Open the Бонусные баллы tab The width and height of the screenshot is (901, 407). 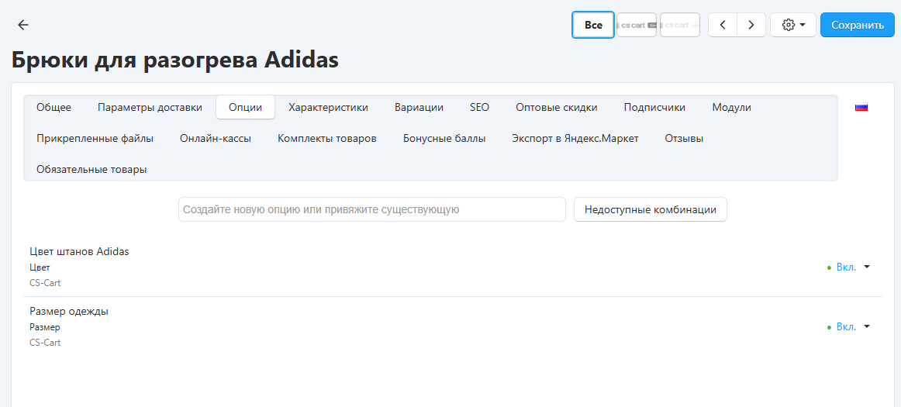tap(444, 138)
